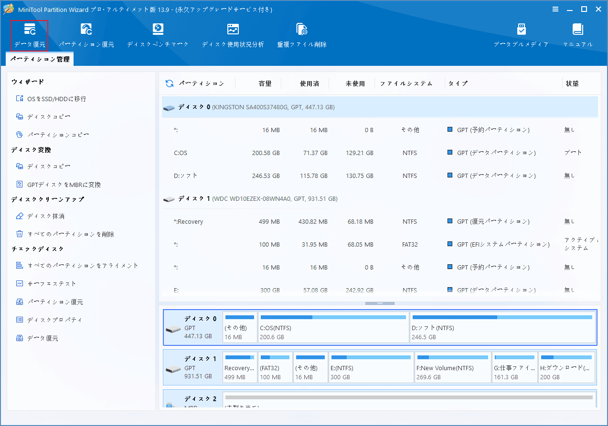
Task: Open the マニュアル icon
Action: (x=578, y=35)
